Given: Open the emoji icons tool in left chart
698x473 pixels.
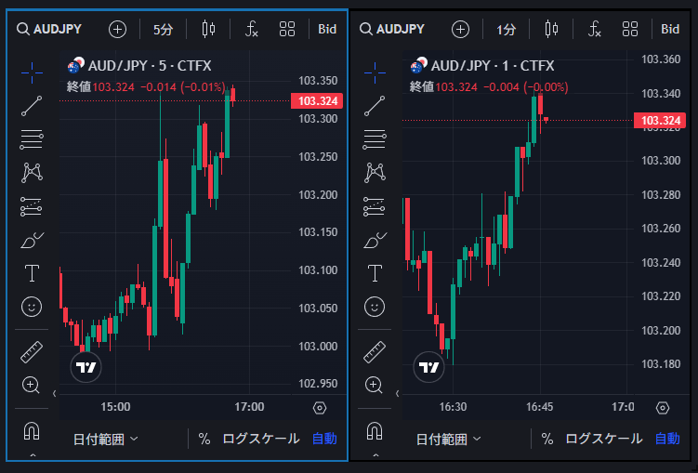Looking at the screenshot, I should point(32,306).
